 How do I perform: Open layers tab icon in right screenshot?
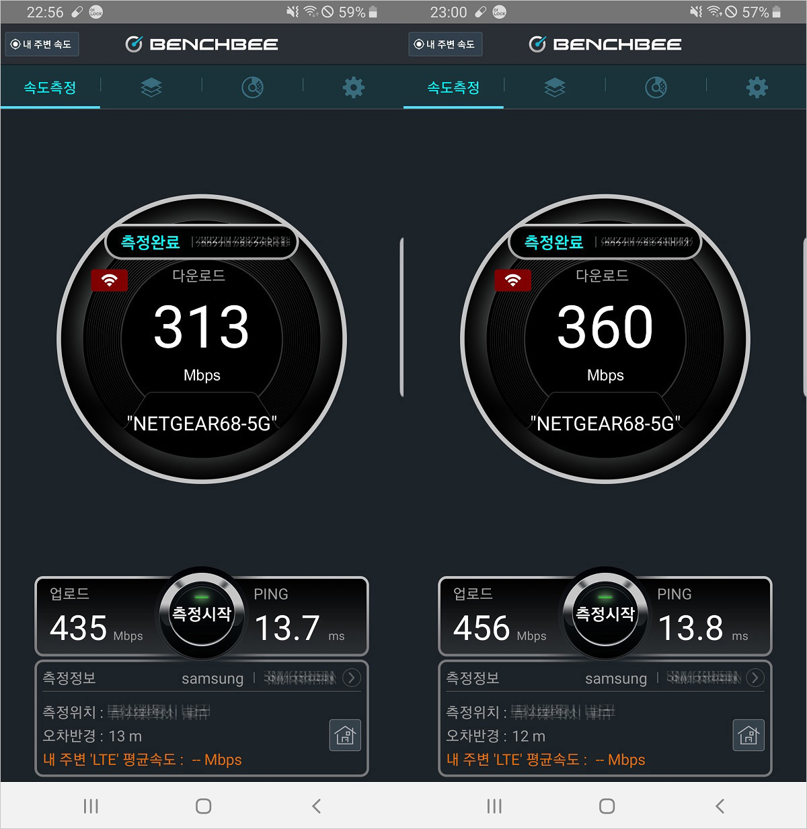(555, 87)
